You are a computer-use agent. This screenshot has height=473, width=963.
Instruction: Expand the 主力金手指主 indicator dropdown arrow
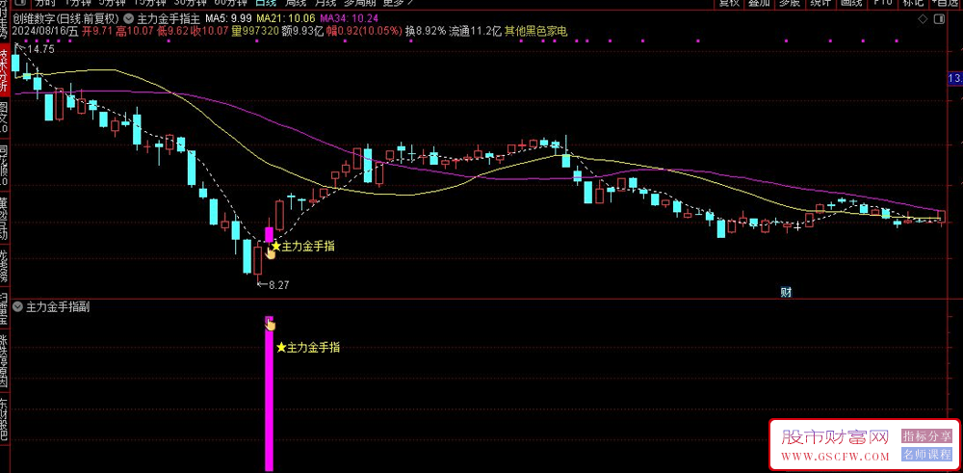[x=129, y=17]
